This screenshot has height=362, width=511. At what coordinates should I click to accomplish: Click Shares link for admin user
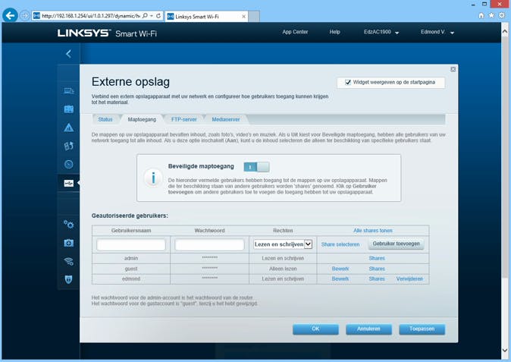tap(377, 258)
